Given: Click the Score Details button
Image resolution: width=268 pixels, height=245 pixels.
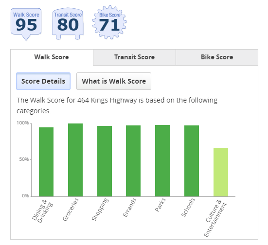Looking at the screenshot, I should (43, 81).
